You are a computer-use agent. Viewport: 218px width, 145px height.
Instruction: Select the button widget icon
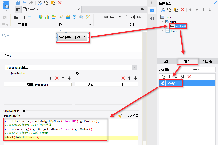[112, 17]
